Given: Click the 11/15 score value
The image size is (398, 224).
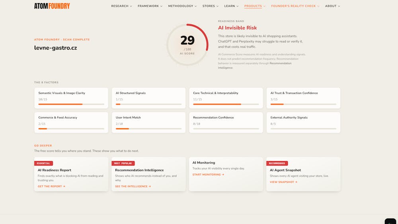Looking at the screenshot, I should coord(197,99).
